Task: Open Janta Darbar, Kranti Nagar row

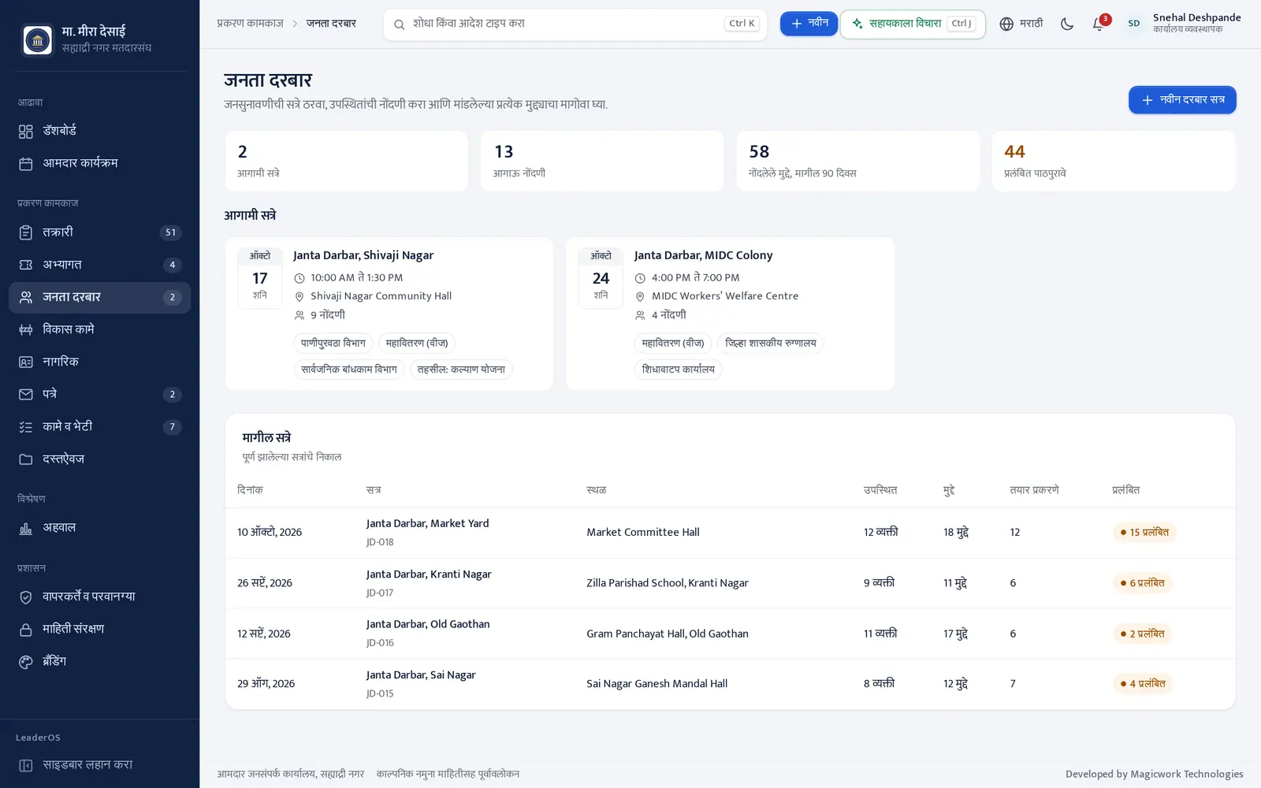Action: point(730,583)
